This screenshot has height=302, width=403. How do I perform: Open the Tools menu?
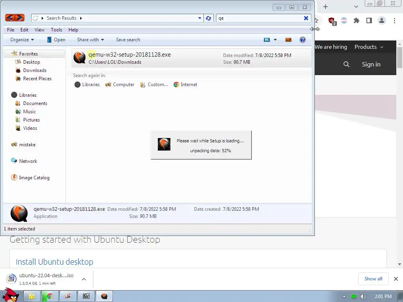point(56,30)
